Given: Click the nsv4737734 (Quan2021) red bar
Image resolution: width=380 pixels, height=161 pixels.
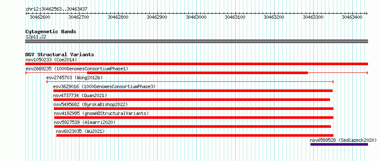Looking at the screenshot, I should point(192,100).
